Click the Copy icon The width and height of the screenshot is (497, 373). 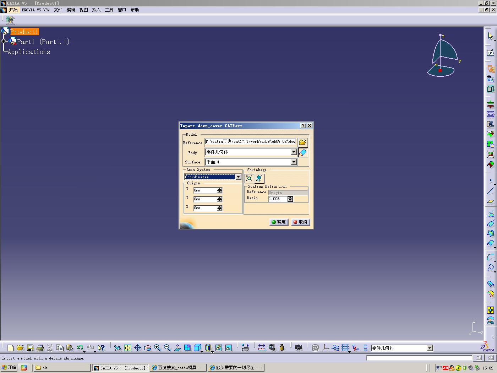pyautogui.click(x=60, y=348)
